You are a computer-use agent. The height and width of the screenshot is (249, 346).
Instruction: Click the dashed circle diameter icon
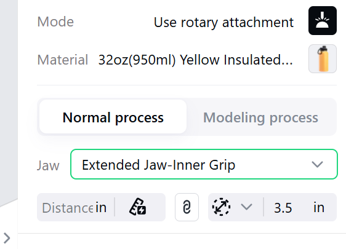pyautogui.click(x=221, y=207)
